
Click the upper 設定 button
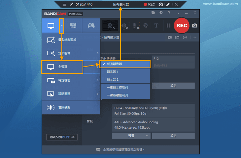[173, 86]
